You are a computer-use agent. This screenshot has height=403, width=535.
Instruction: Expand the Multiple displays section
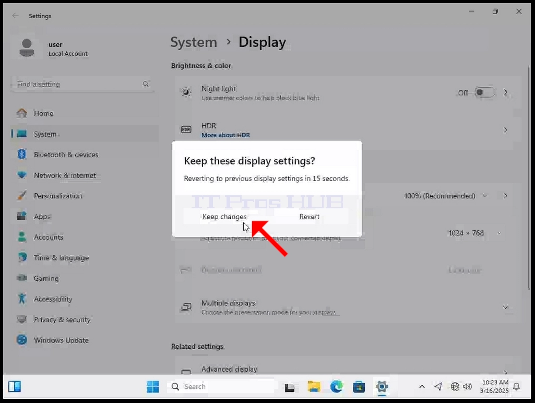point(506,307)
